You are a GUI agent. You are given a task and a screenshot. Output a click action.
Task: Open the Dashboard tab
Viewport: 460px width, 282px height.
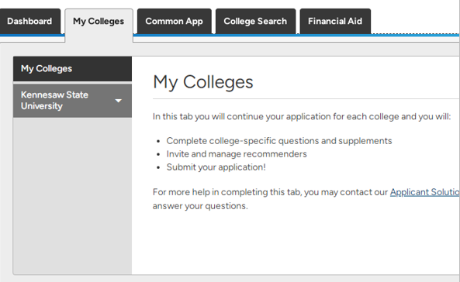click(29, 22)
